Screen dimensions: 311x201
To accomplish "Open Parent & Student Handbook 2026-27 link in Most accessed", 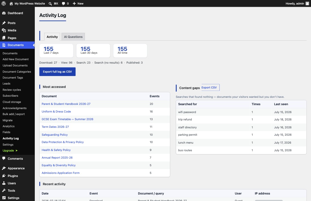I will pyautogui.click(x=66, y=104).
